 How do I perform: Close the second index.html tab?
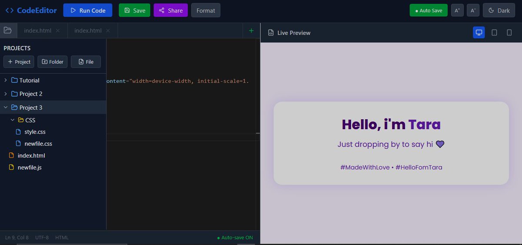click(108, 30)
